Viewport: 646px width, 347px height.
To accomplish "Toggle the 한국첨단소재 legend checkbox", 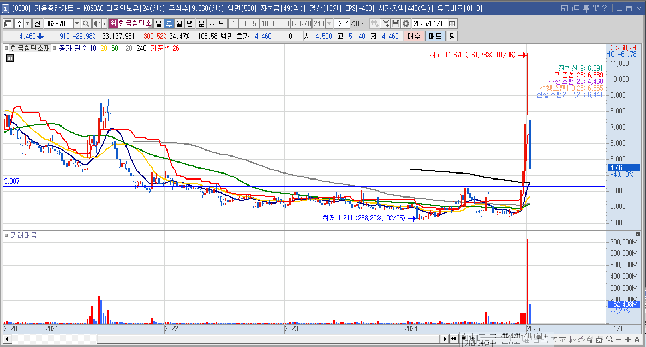I will tap(7, 48).
